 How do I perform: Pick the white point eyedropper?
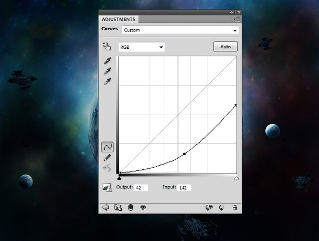107,81
